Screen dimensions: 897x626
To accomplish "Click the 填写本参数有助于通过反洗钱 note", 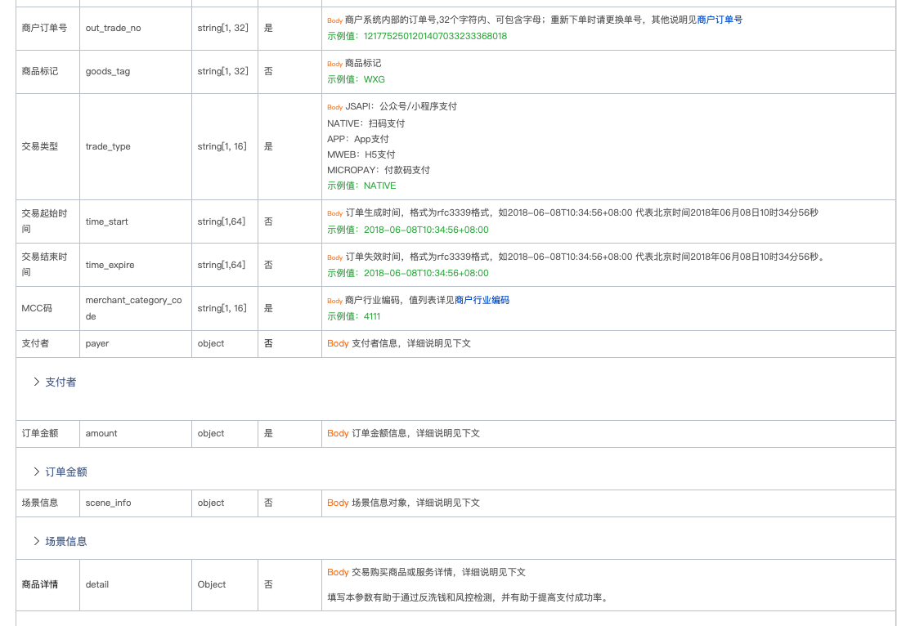I will pos(468,598).
